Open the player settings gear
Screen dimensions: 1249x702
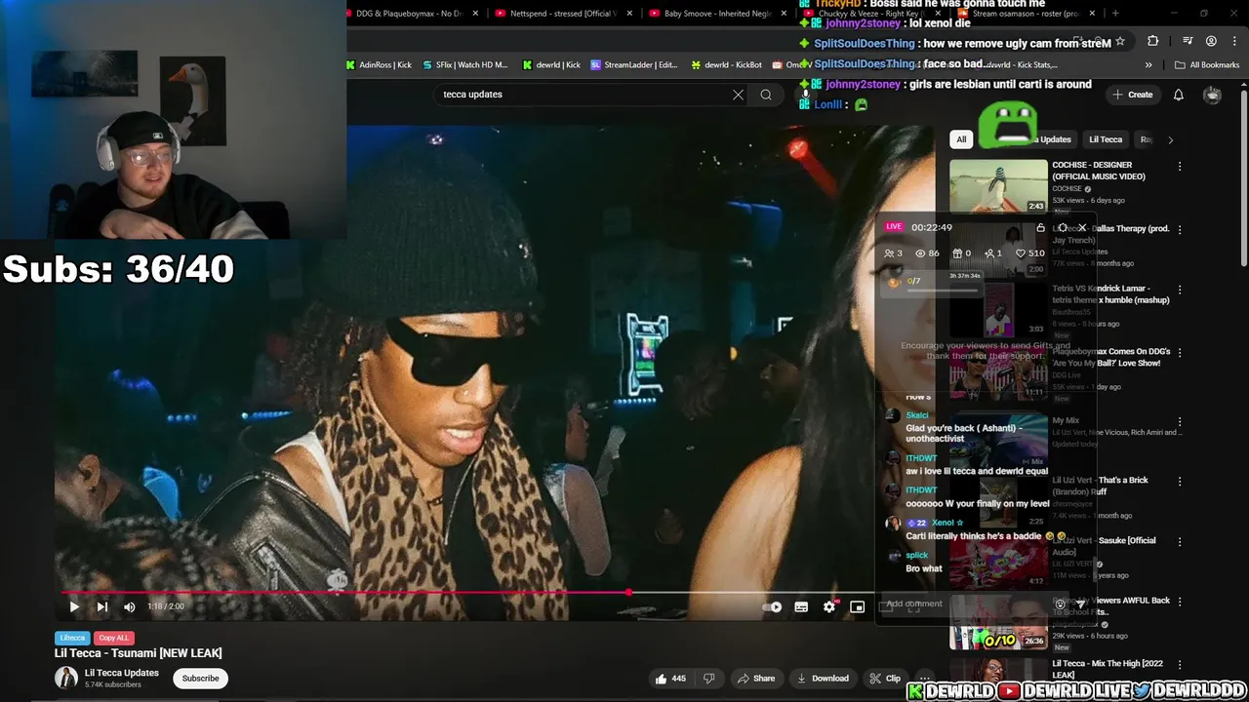829,606
